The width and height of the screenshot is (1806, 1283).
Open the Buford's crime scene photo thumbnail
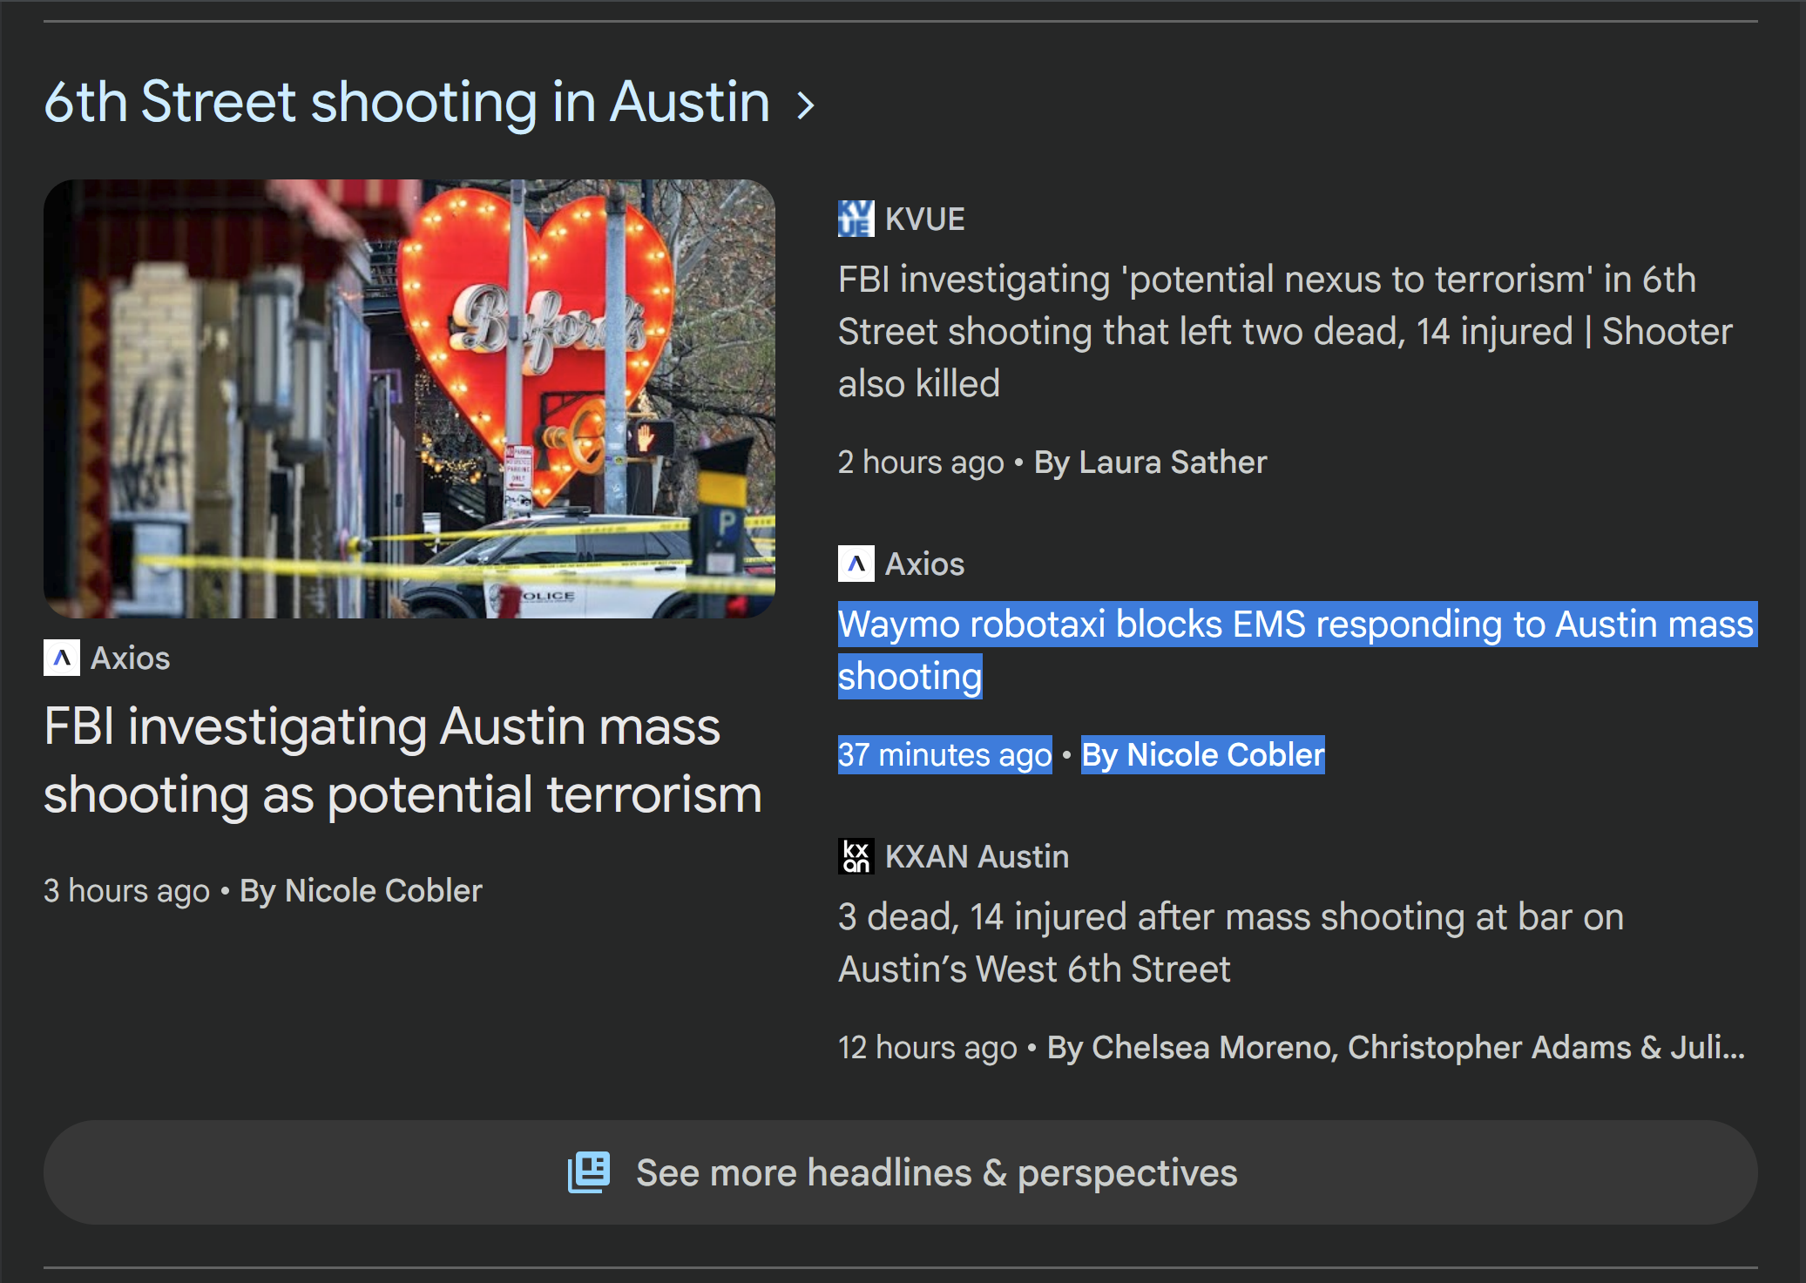click(409, 398)
